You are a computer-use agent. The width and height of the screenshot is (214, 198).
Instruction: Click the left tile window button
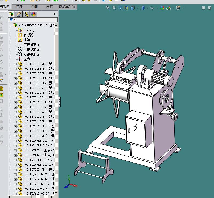(203, 8)
